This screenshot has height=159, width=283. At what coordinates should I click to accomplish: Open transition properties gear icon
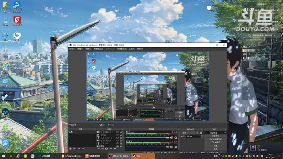coord(201,133)
